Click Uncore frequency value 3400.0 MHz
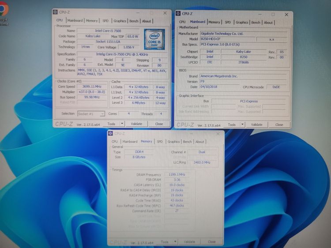Image resolution: width=331 pixels, height=248 pixels. pos(202,162)
